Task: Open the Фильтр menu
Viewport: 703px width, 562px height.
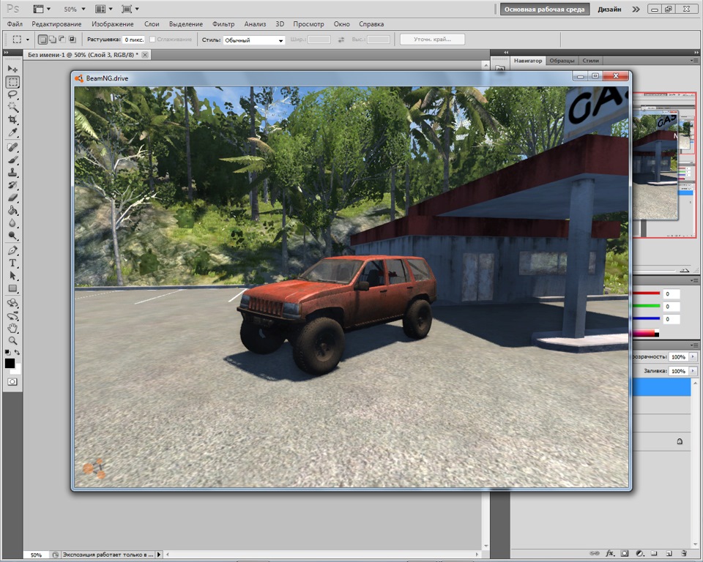Action: (x=223, y=24)
